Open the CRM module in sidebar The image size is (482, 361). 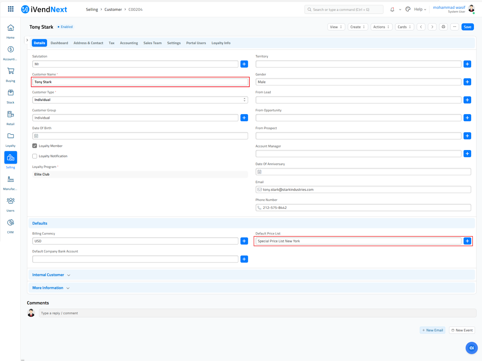(11, 226)
